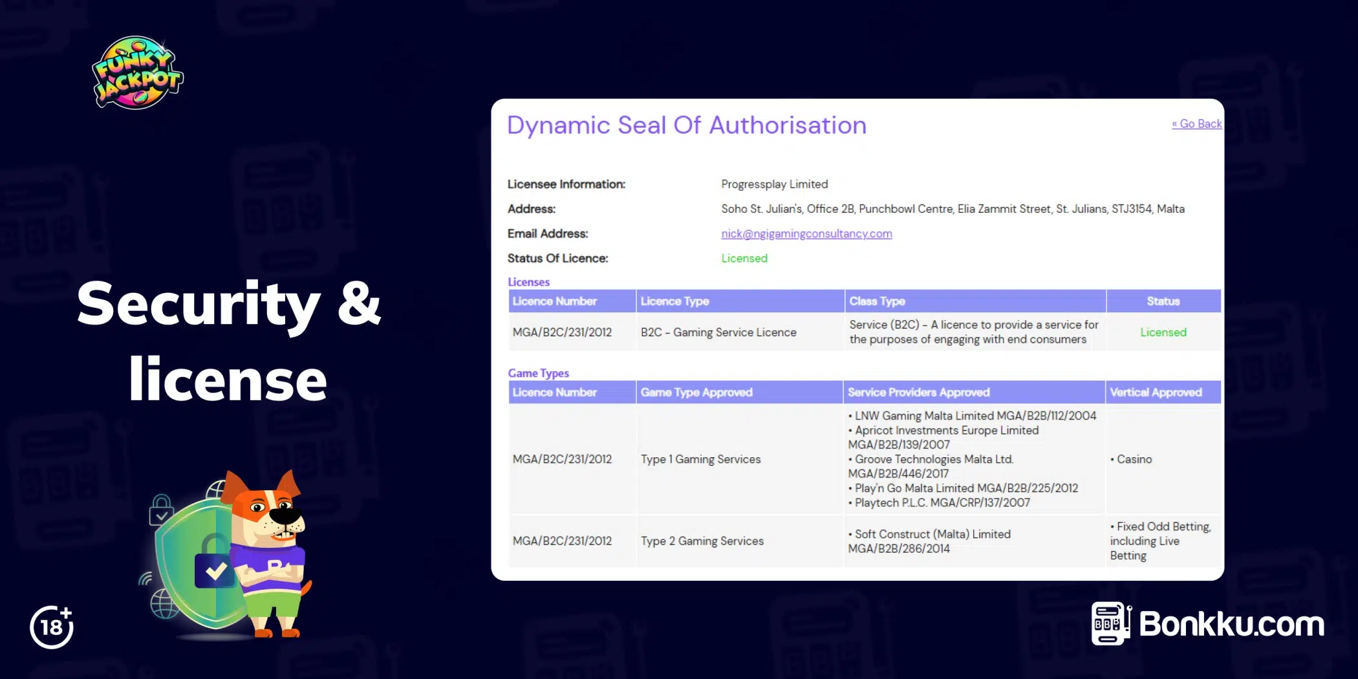Click the Dynamic Seal Of Authorisation heading

(x=686, y=125)
